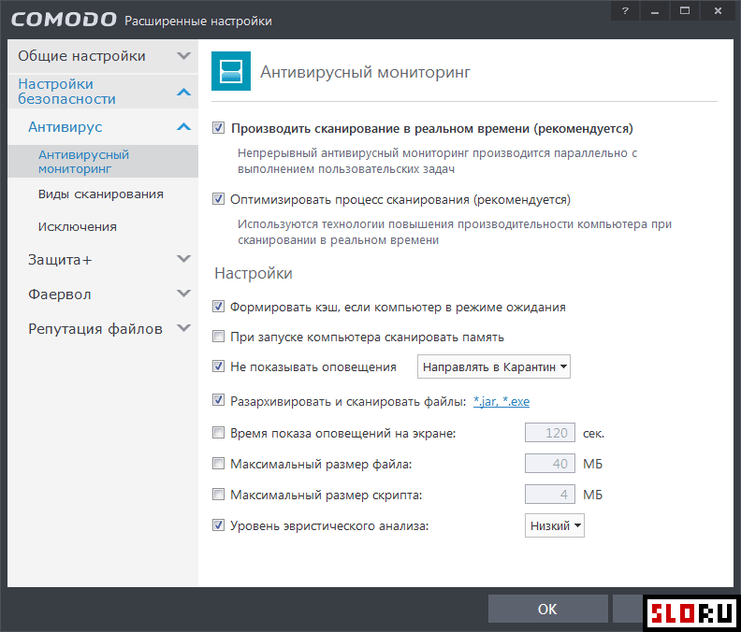Maximize the Advanced Settings window
Image resolution: width=741 pixels, height=632 pixels.
click(685, 11)
